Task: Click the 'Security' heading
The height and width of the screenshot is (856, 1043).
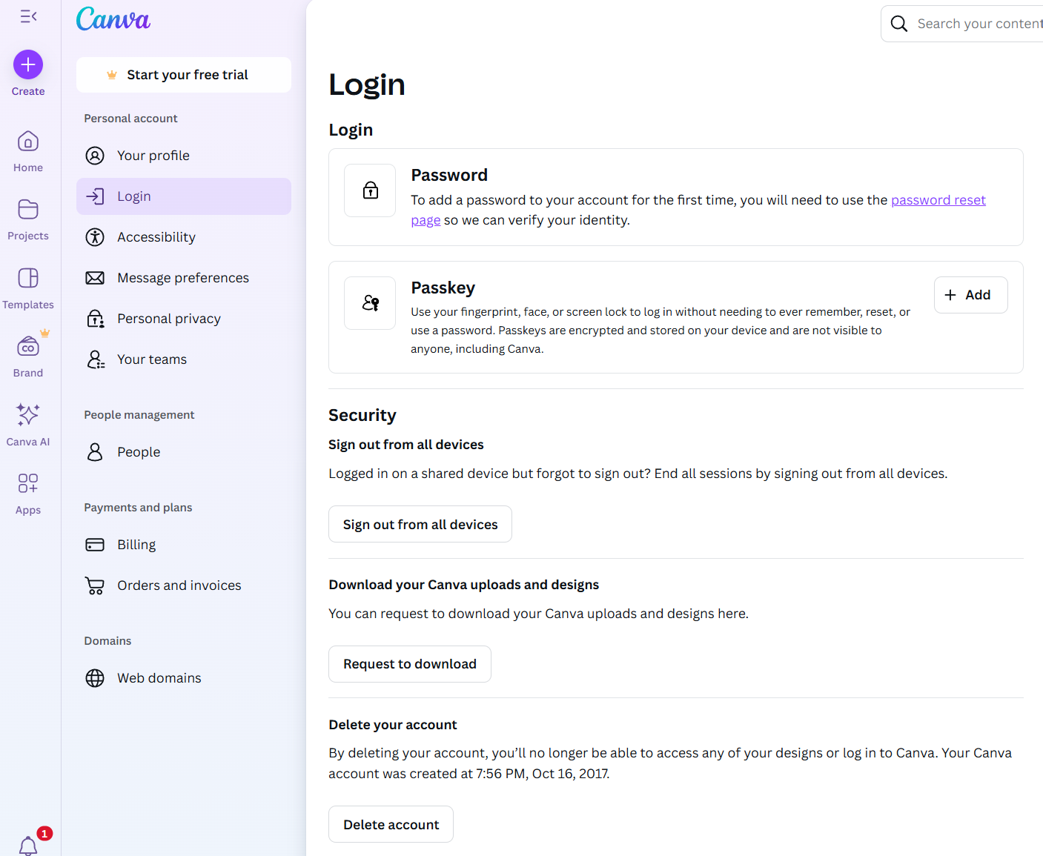Action: pos(362,415)
